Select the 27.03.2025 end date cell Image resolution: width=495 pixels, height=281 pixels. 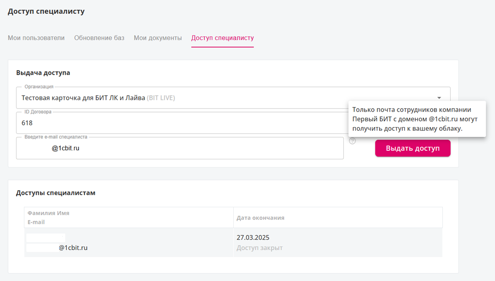(253, 238)
